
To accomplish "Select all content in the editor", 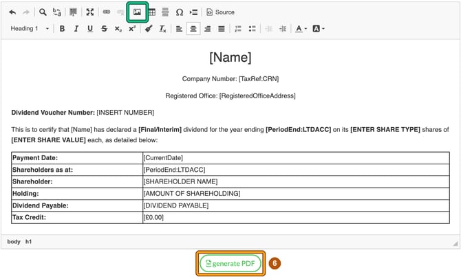I will click(x=73, y=12).
